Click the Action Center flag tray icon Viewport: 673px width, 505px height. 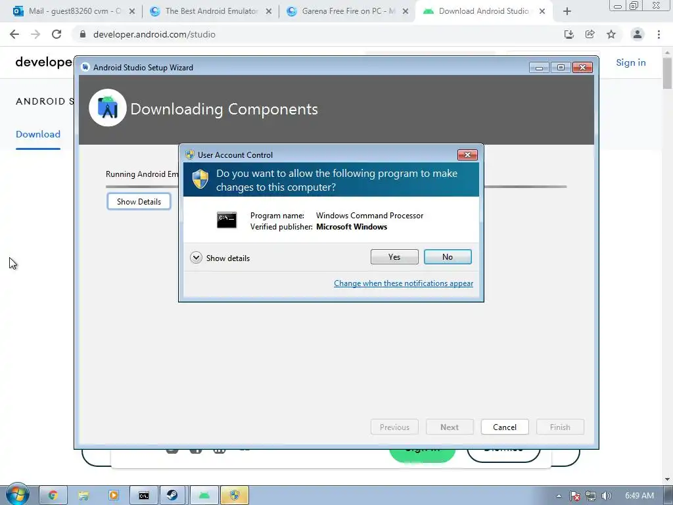pos(575,496)
